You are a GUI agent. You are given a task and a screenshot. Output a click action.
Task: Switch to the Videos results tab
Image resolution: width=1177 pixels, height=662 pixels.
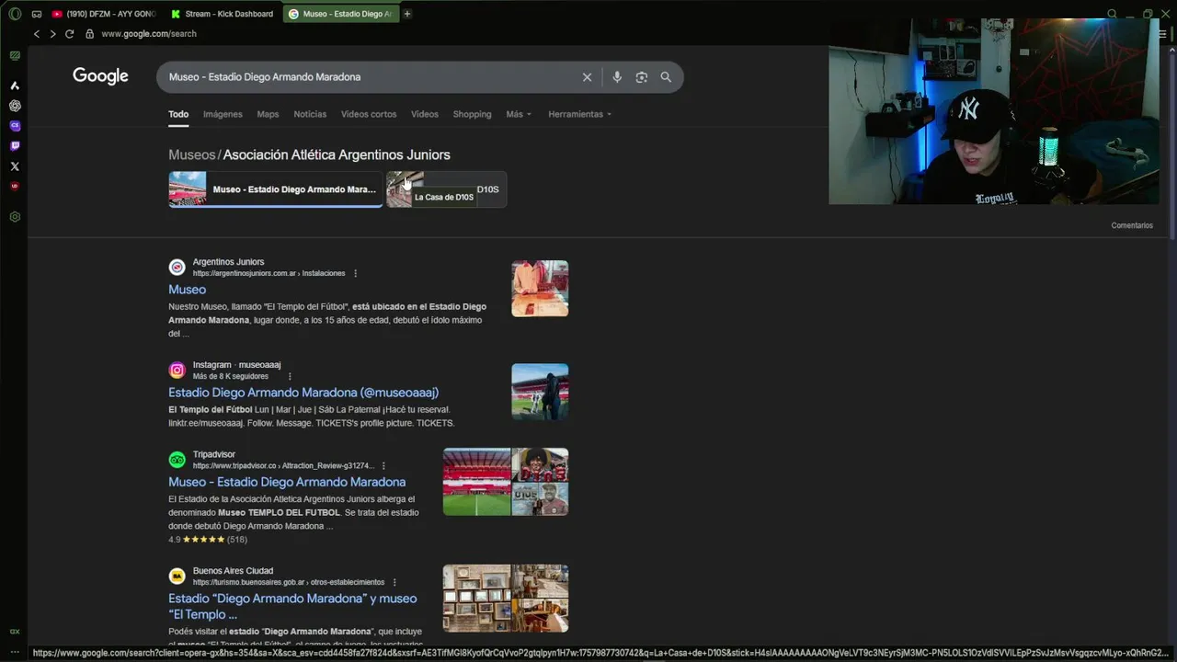(425, 114)
